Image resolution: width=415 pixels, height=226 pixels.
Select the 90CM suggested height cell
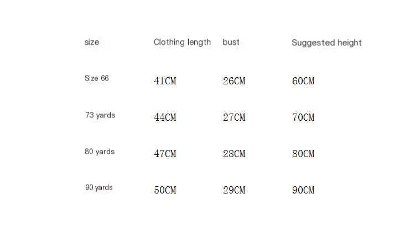coord(303,190)
